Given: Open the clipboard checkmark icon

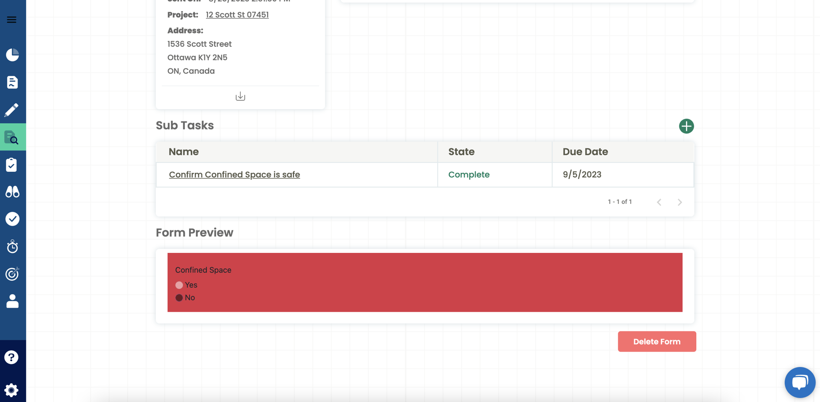Looking at the screenshot, I should (12, 165).
